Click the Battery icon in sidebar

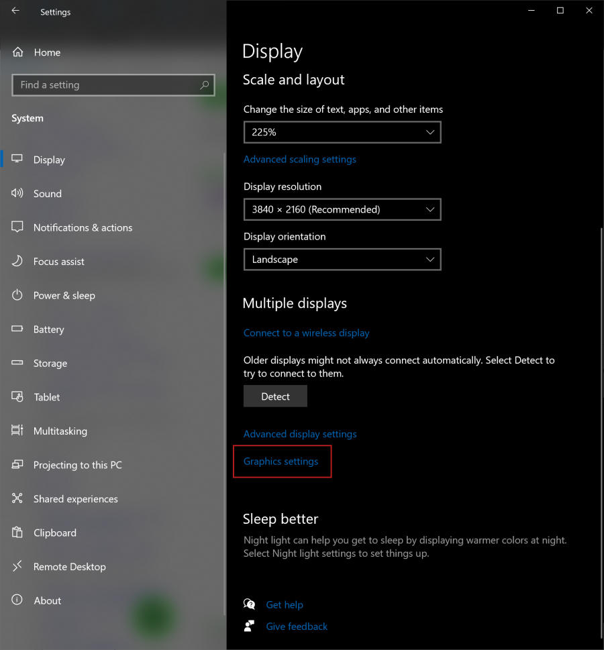pos(18,329)
